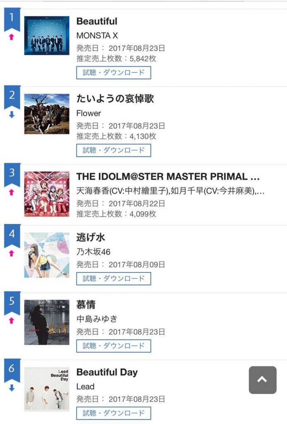The width and height of the screenshot is (287, 424).
Task: Open the たいようの哀悼歌 title link
Action: tap(115, 99)
